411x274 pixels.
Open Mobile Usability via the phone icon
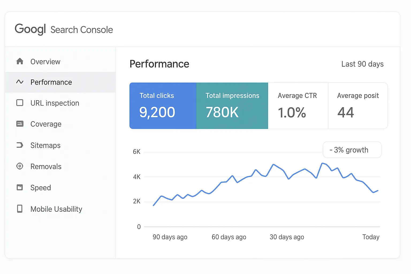coord(20,209)
